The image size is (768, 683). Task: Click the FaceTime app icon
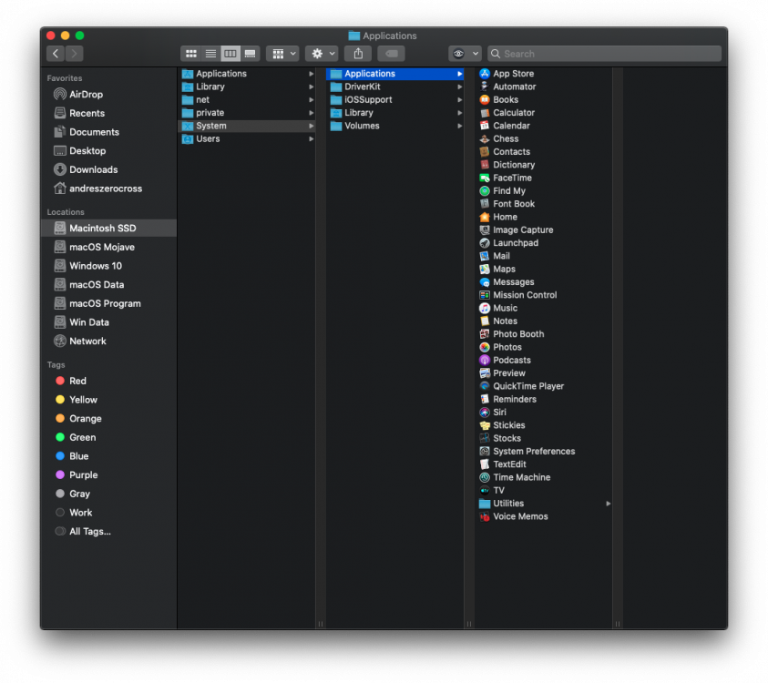(485, 178)
